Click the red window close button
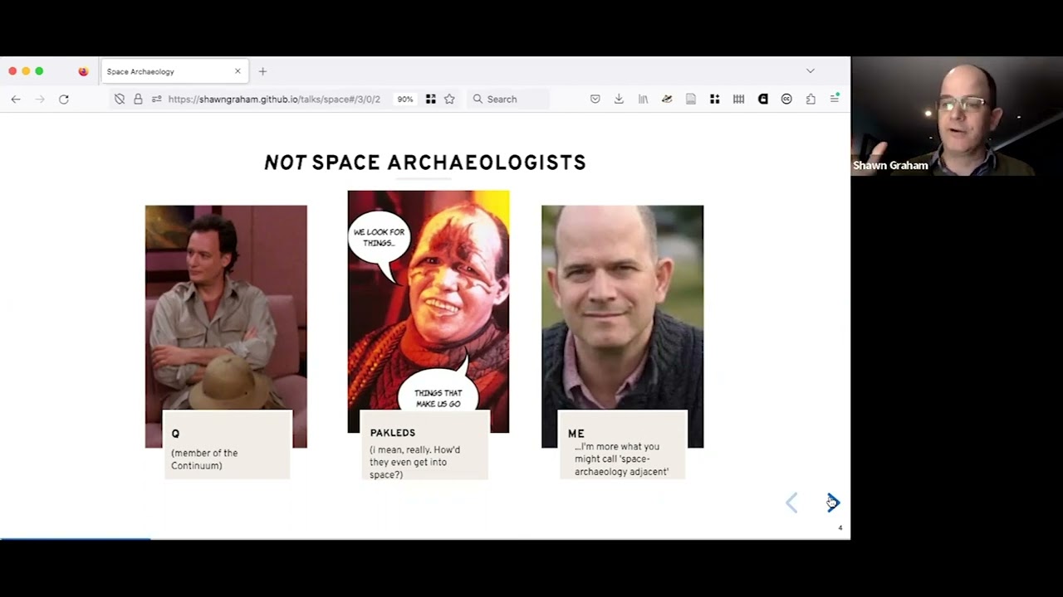1063x597 pixels. click(x=12, y=71)
